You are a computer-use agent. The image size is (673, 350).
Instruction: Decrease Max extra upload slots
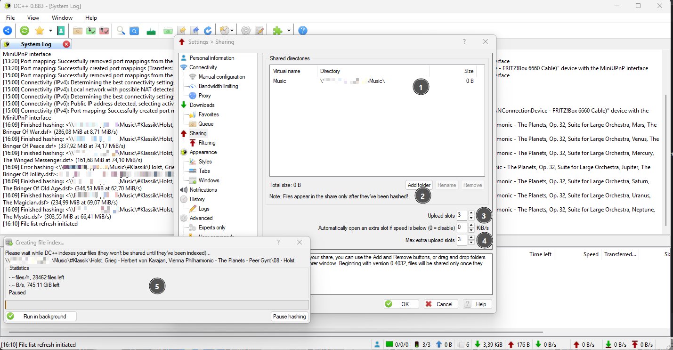pos(471,243)
